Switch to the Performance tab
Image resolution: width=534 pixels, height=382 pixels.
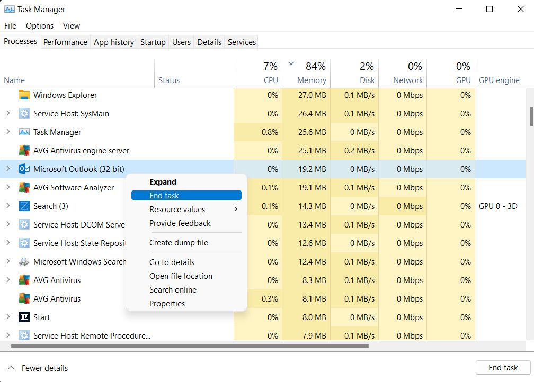coord(65,42)
